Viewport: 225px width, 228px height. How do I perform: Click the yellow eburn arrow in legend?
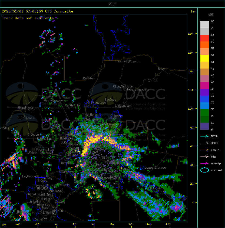pos(204,150)
